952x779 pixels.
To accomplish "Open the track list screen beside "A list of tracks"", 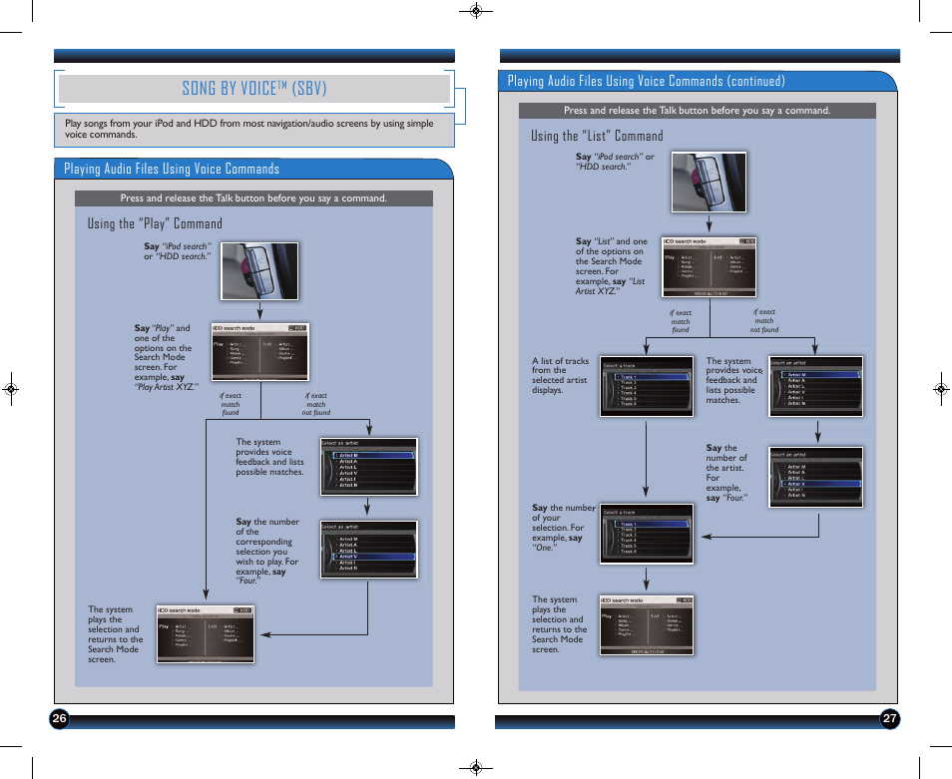I will click(x=646, y=386).
